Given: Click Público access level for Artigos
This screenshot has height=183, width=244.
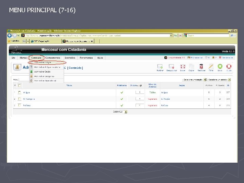Looking at the screenshot, I should tap(152, 93).
